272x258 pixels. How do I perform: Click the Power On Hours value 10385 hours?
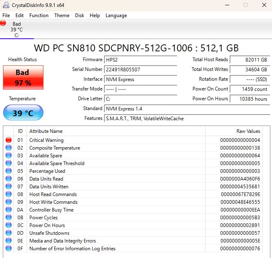pyautogui.click(x=250, y=99)
